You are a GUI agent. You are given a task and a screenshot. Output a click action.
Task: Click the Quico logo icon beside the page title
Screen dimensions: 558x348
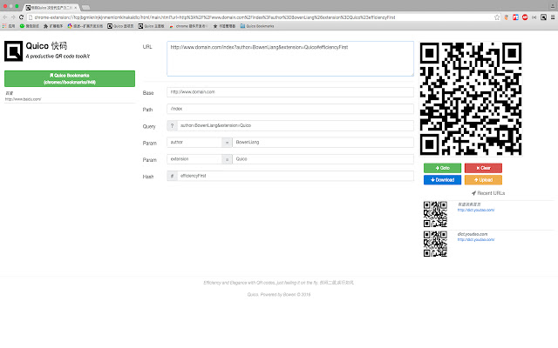tap(14, 51)
